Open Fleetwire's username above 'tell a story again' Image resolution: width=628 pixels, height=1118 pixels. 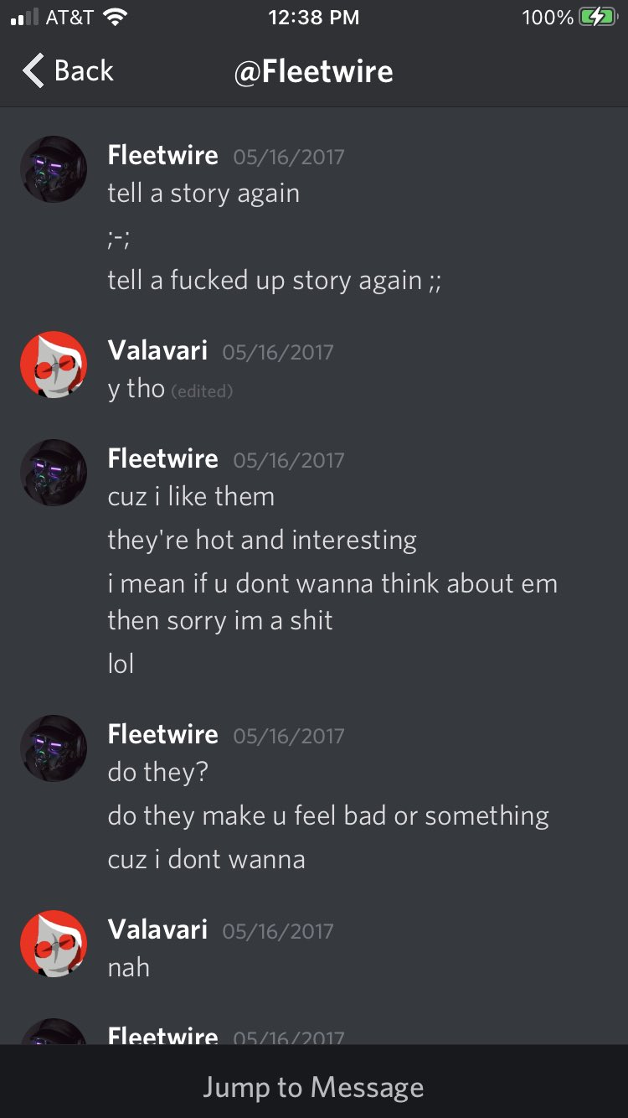pyautogui.click(x=163, y=155)
